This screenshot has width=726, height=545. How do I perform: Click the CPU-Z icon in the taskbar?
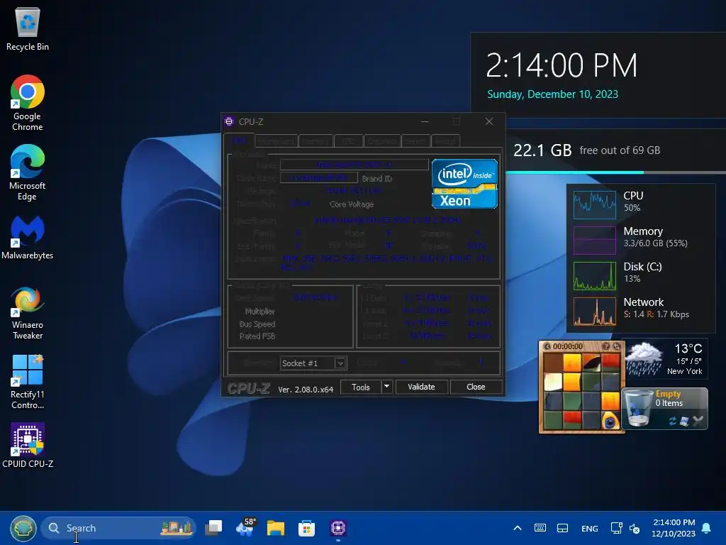point(338,528)
